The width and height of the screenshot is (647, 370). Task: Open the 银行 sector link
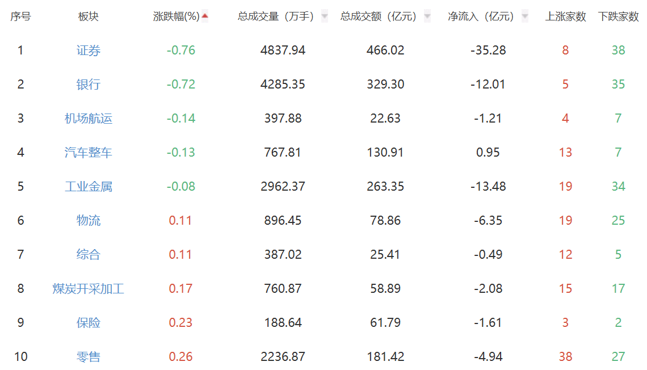tap(89, 85)
